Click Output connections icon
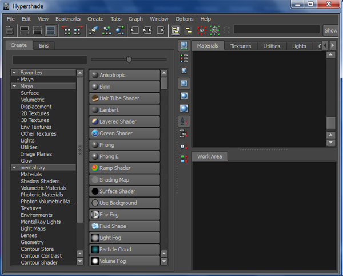Viewport: 343px width, 276px height. click(161, 30)
